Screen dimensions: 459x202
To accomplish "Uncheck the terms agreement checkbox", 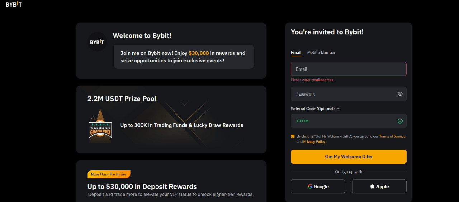I will (293, 136).
